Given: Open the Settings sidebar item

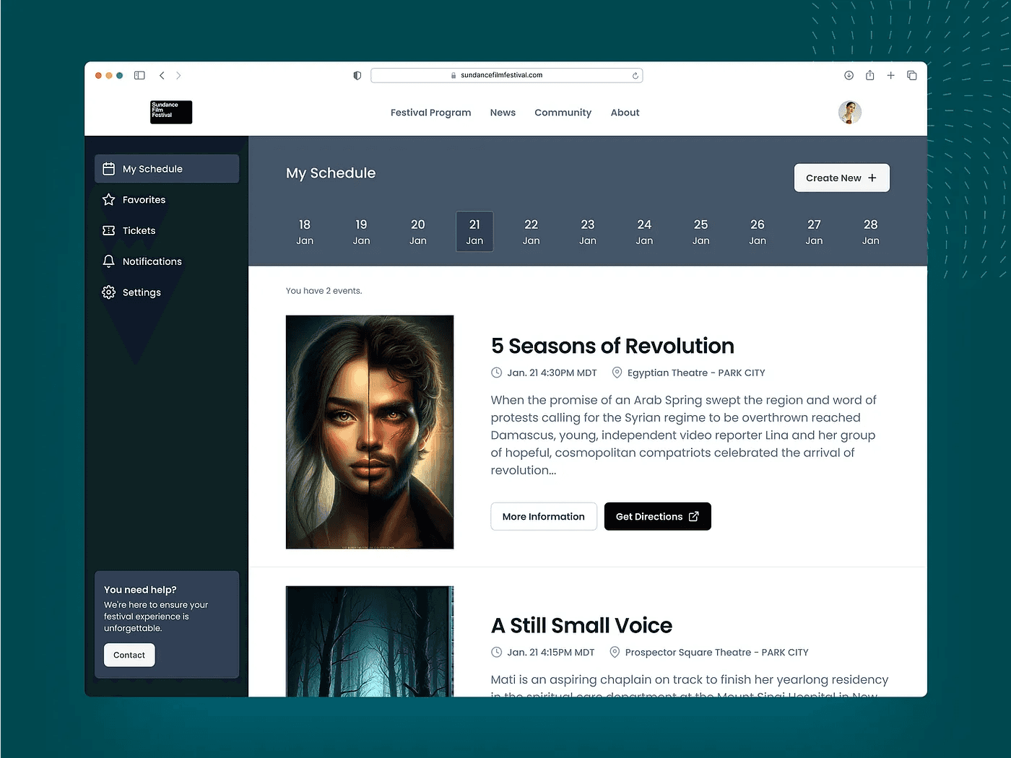Looking at the screenshot, I should click(x=167, y=292).
